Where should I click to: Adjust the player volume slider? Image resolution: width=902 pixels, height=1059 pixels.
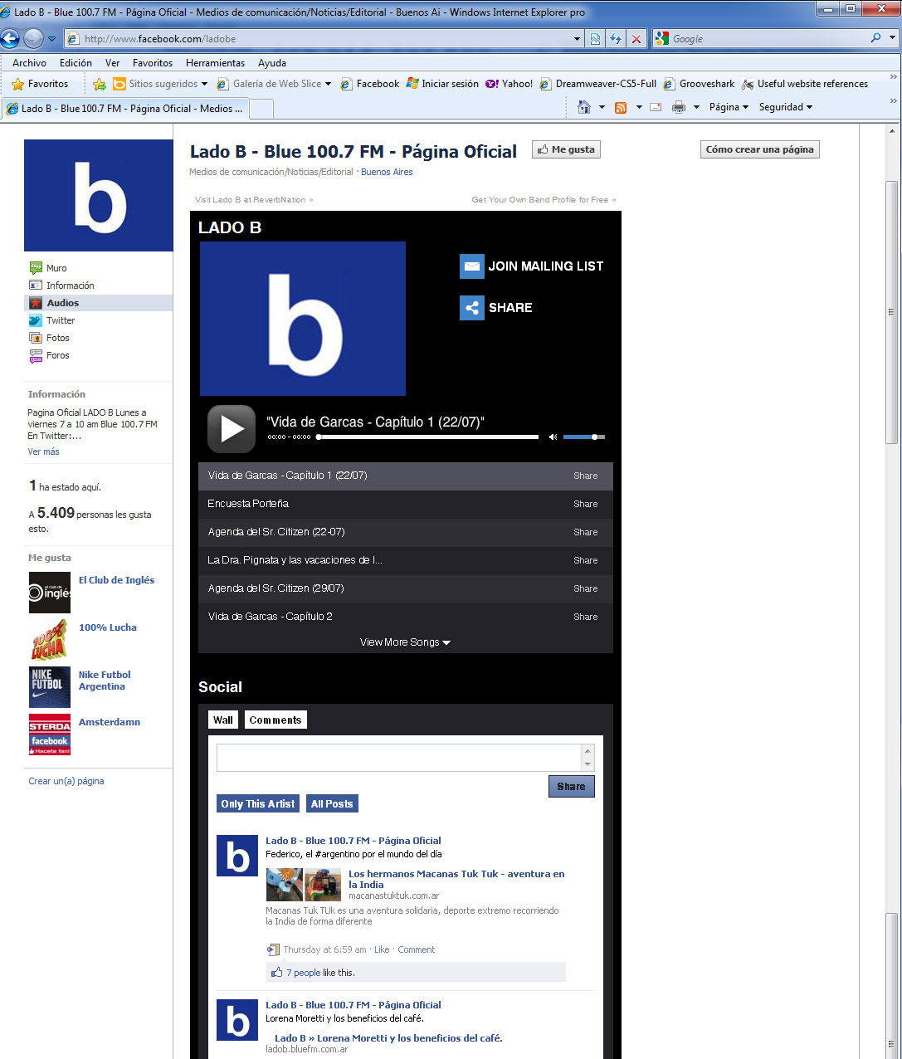[584, 437]
